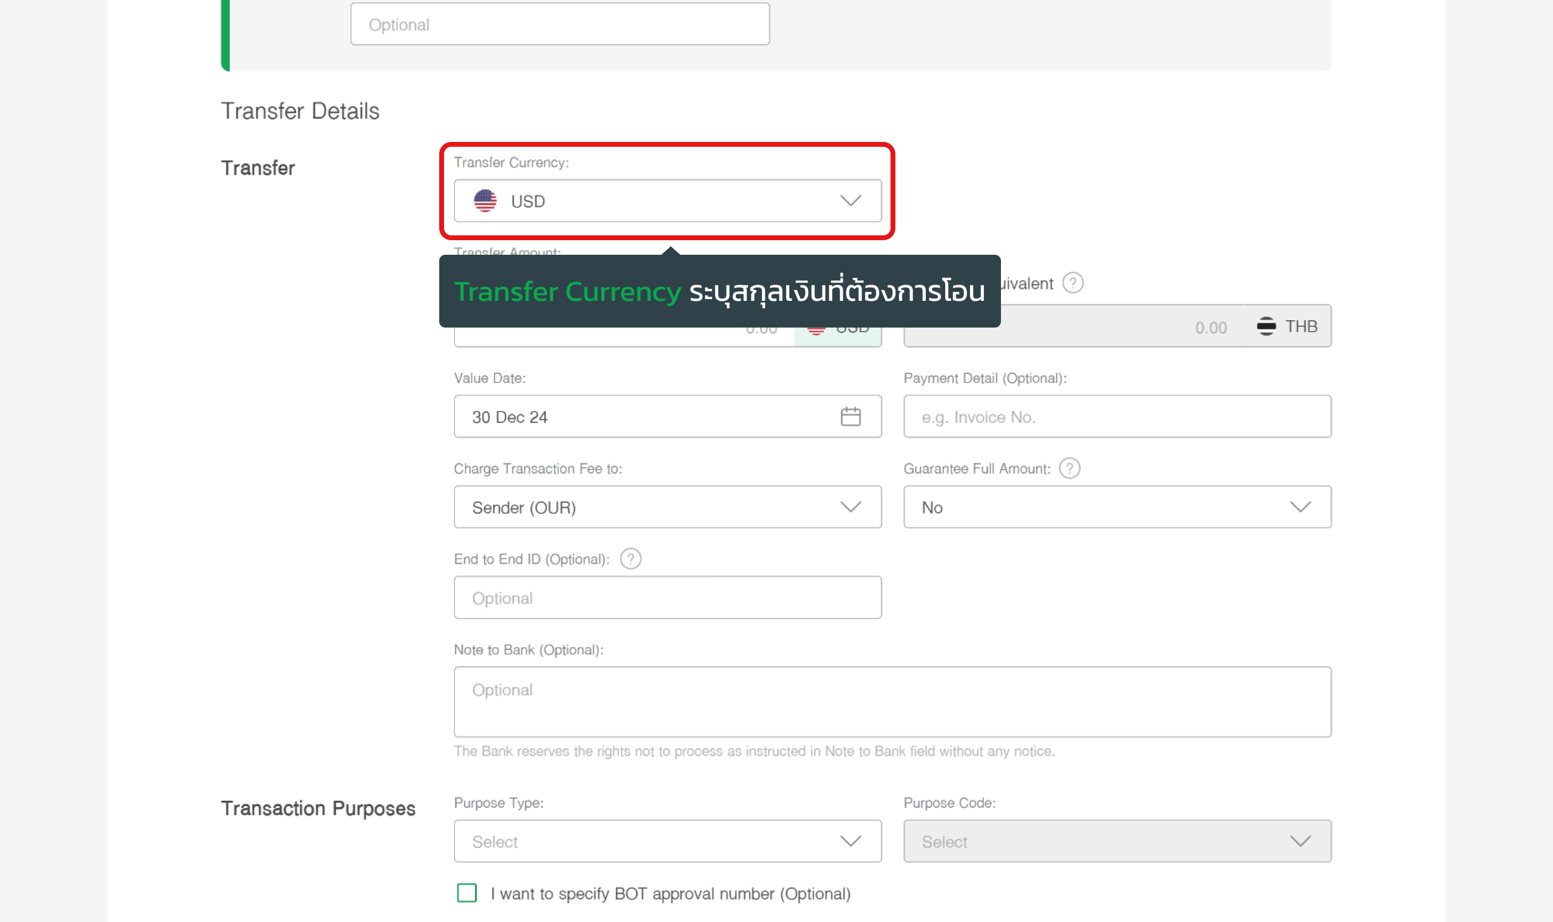Open the Purpose Code select dropdown
This screenshot has height=922, width=1553.
(1117, 841)
